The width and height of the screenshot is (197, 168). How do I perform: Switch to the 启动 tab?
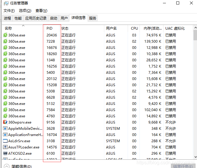click(x=54, y=18)
